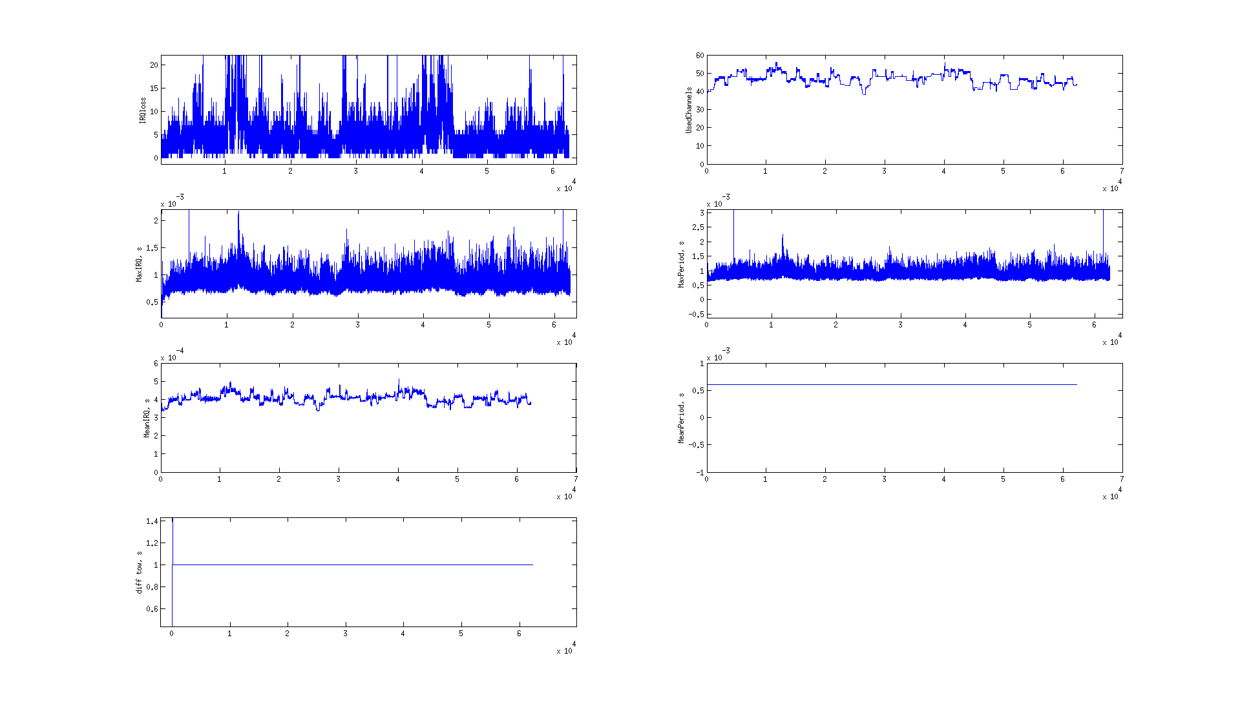Viewport: 1240px width, 704px height.
Task: Click the 'MaxPeriod, s' axis label
Action: coord(680,264)
